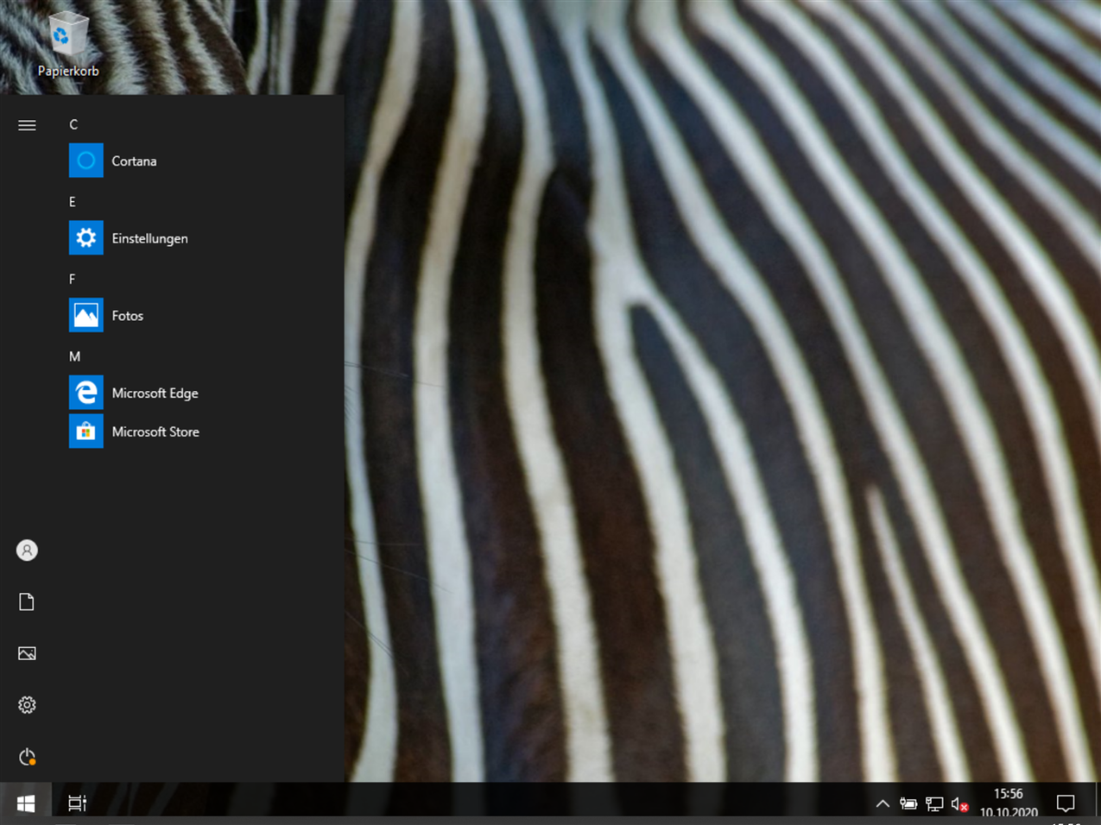Show hidden tray icons chevron
Viewport: 1101px width, 825px height.
point(883,803)
